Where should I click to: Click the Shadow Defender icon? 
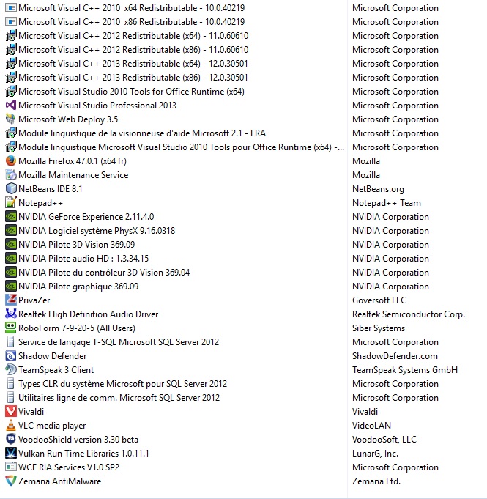[x=11, y=356]
